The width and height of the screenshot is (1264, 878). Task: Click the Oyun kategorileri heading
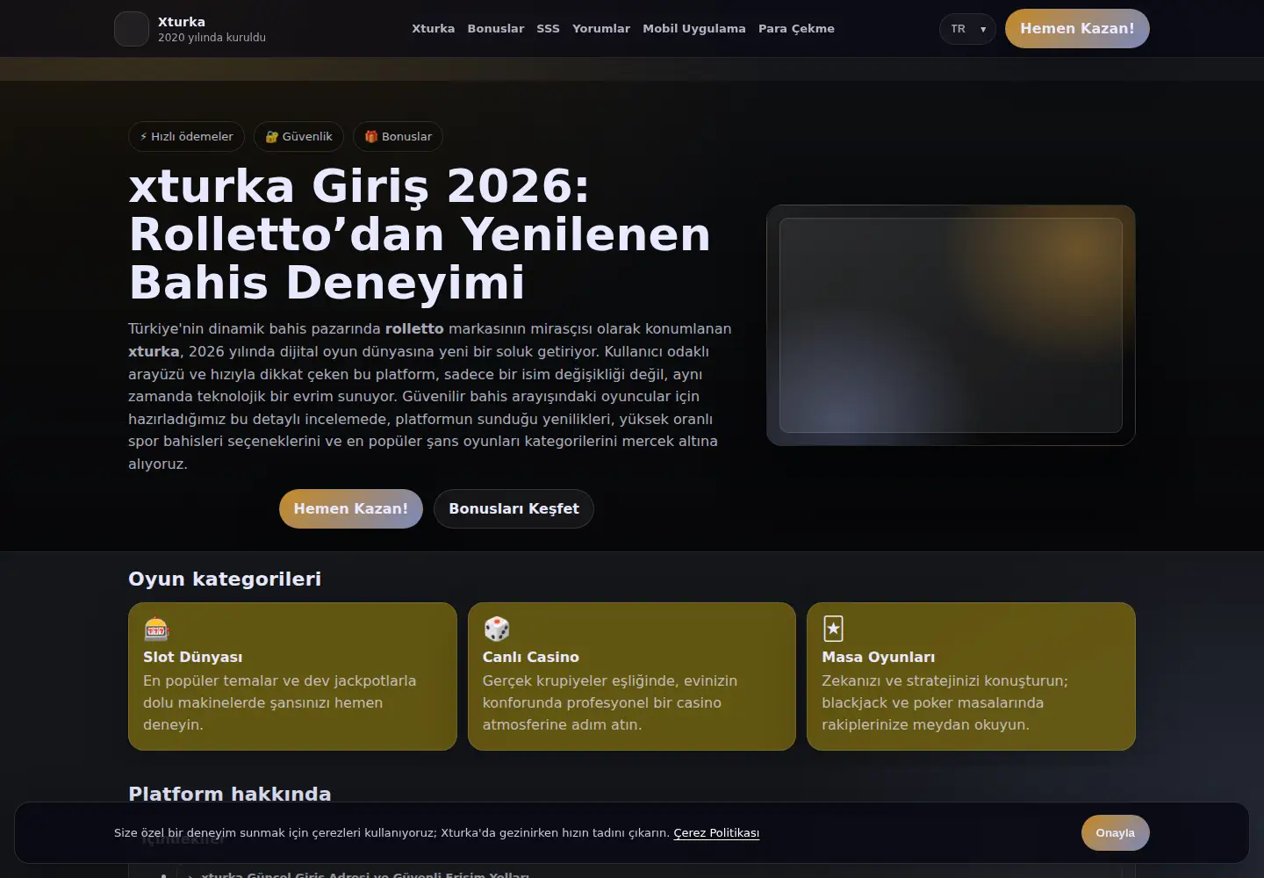tap(225, 579)
